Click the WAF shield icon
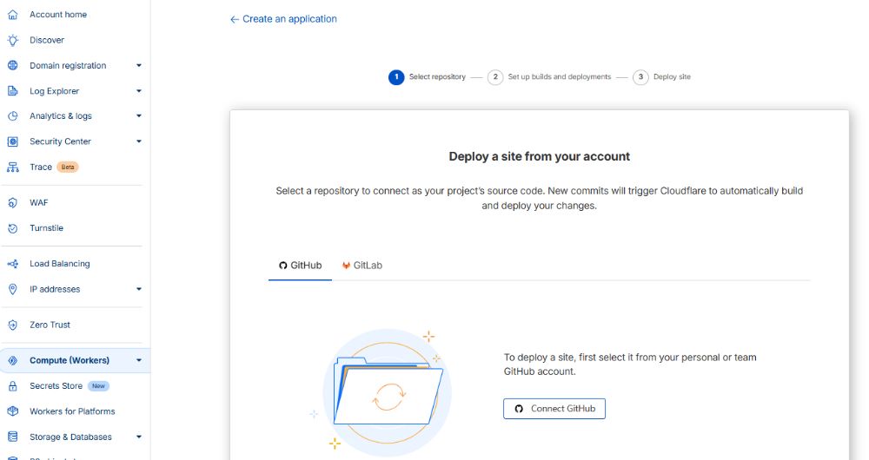 (12, 202)
